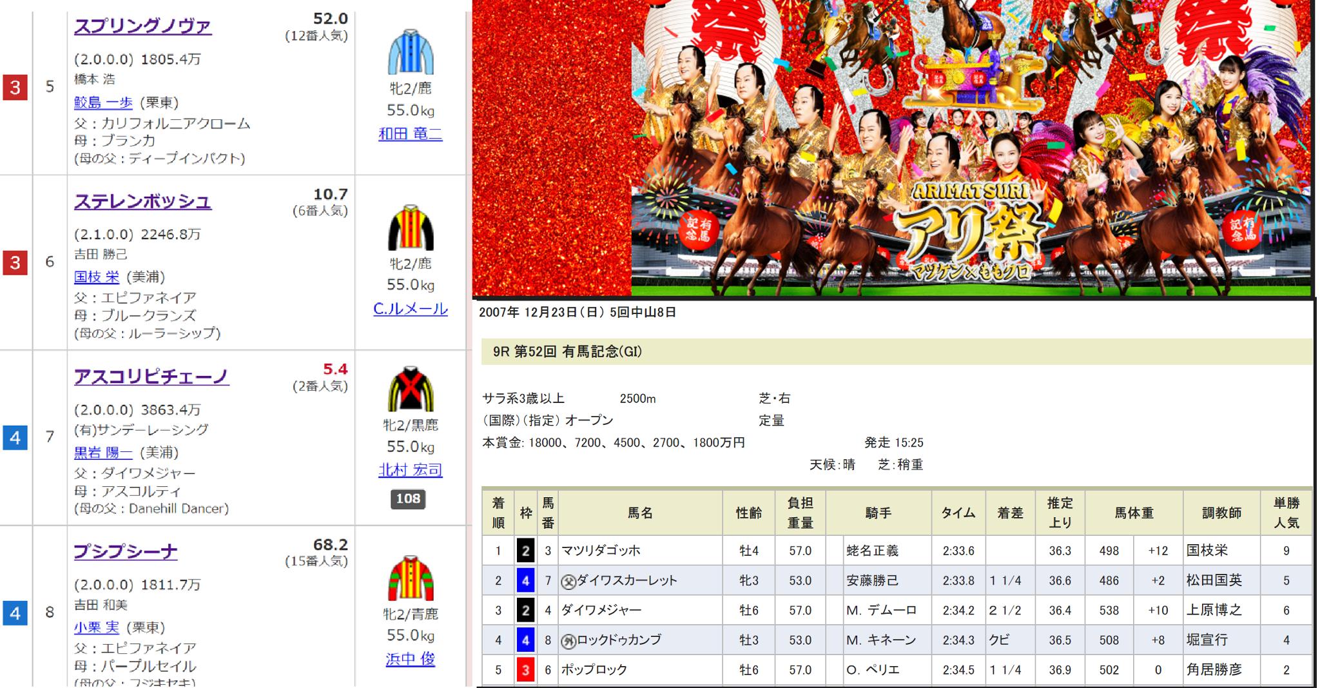
Task: Click the circled 父 mark beside ダイワスカーレット
Action: (568, 581)
